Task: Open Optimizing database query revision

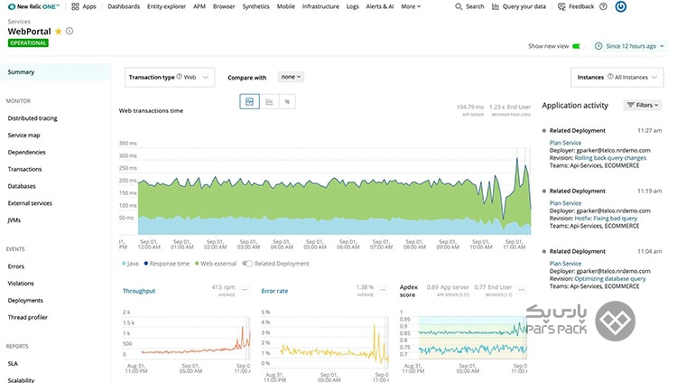Action: (610, 278)
